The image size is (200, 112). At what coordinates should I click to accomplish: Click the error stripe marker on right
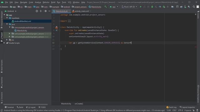click(196, 47)
